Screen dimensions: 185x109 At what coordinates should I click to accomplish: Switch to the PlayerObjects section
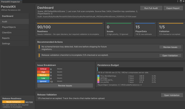click(15, 27)
